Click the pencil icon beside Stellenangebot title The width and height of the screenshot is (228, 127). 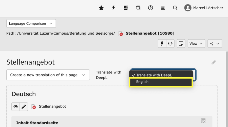point(214,62)
